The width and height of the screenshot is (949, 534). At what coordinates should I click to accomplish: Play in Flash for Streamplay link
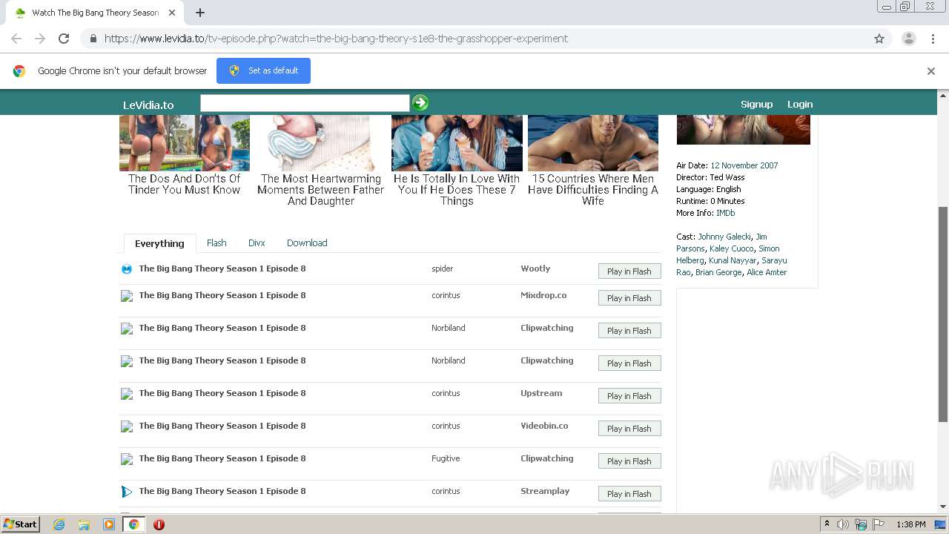click(x=629, y=494)
